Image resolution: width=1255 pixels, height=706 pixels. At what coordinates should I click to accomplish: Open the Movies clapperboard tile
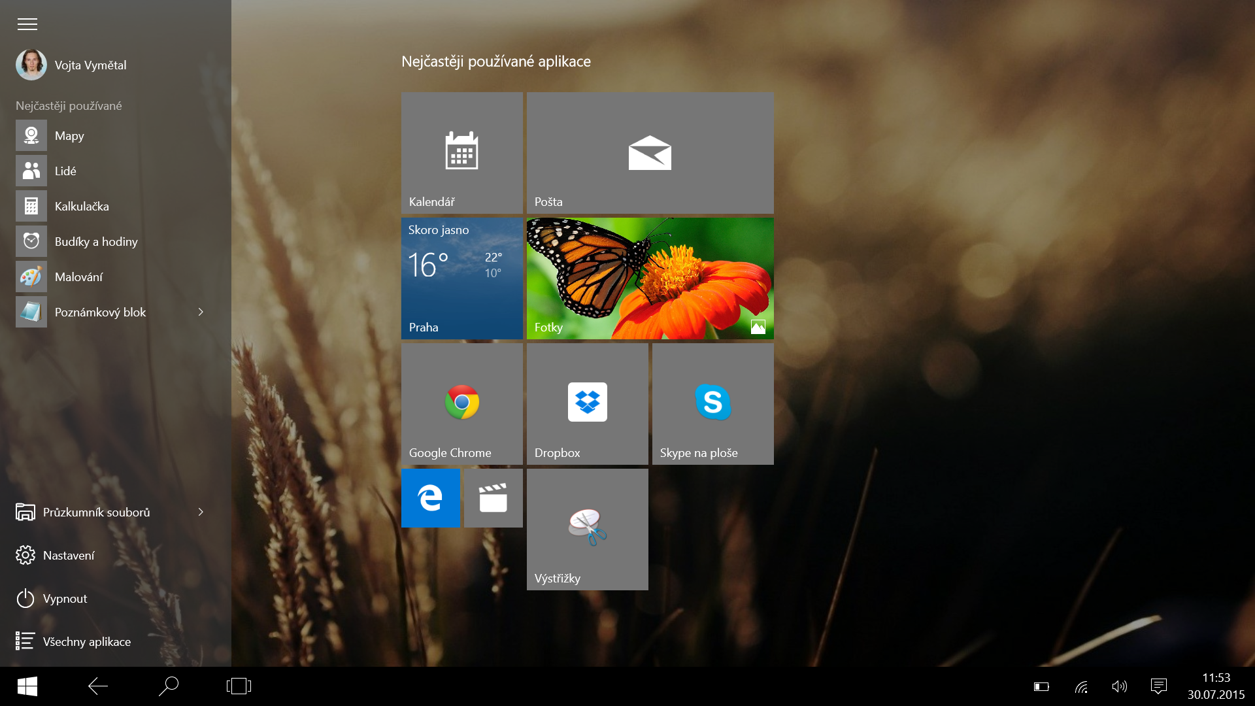[493, 498]
